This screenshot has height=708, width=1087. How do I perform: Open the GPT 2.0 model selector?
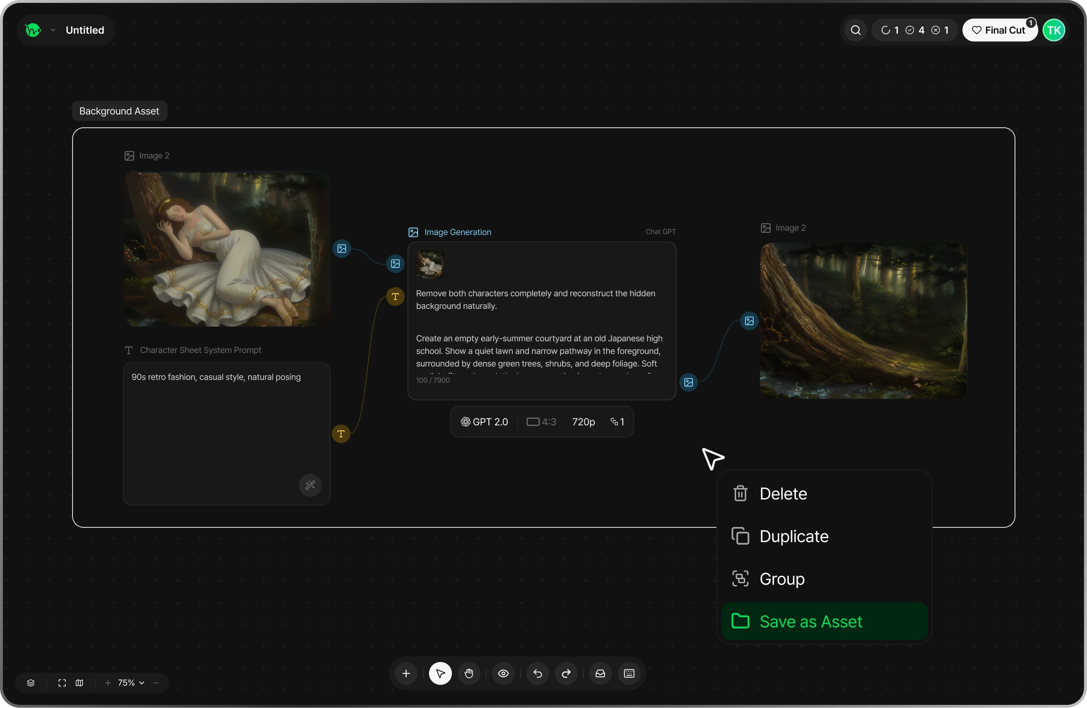coord(484,422)
